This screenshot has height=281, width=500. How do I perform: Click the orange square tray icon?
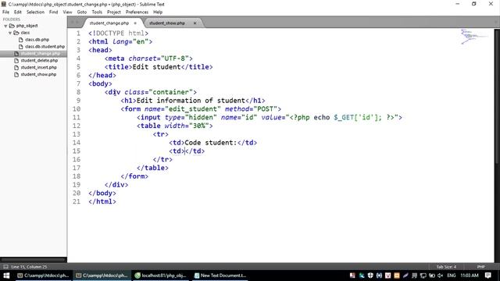click(397, 276)
